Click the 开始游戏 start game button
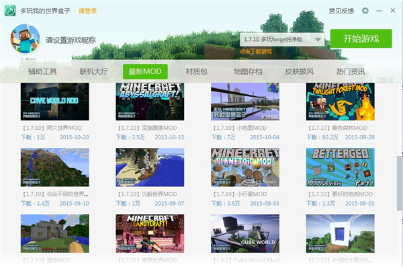 click(361, 38)
